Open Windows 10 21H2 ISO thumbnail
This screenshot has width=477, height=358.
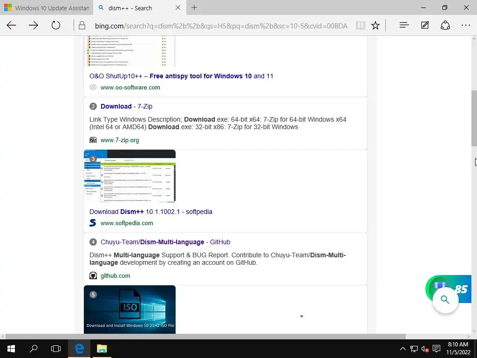point(129,310)
